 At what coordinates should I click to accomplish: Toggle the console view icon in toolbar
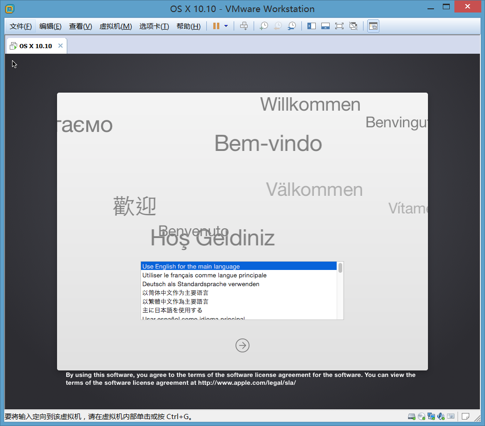pos(373,26)
